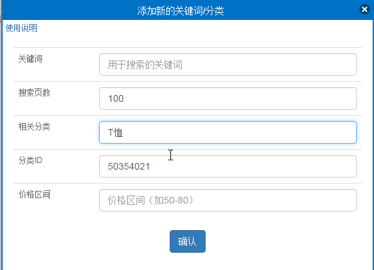The image size is (374, 270).
Task: Place cursor on the 100 value text
Action: coord(116,98)
